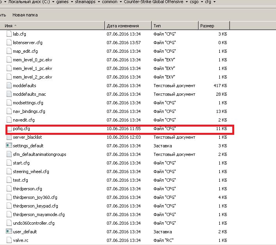The image size is (276, 245).
Task: Click the mem_level_0_pc.ekv file icon
Action: click(x=9, y=60)
